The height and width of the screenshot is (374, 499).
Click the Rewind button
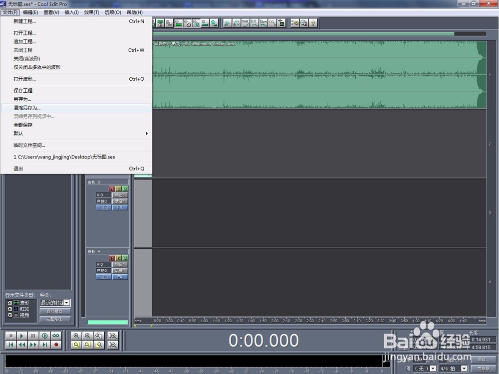22,345
